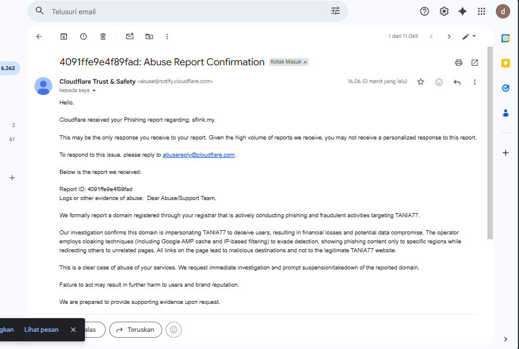This screenshot has width=519, height=349.
Task: Open Google Keep side panel
Action: [505, 63]
